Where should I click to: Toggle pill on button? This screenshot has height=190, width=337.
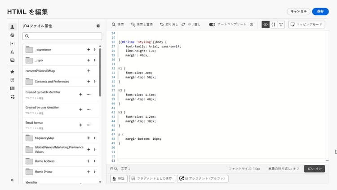[315, 169]
